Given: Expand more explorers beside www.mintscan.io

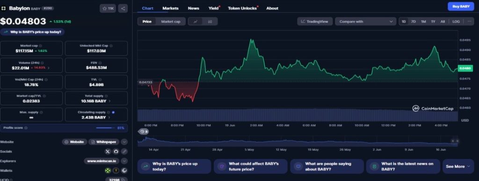Looking at the screenshot, I should tap(124, 161).
